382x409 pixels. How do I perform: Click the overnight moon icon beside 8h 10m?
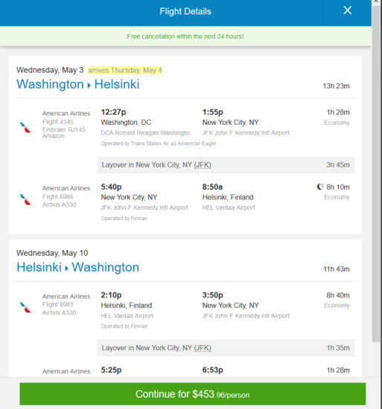coord(320,187)
